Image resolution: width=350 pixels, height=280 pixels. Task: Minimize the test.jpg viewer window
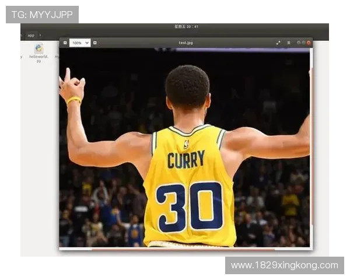(299, 43)
